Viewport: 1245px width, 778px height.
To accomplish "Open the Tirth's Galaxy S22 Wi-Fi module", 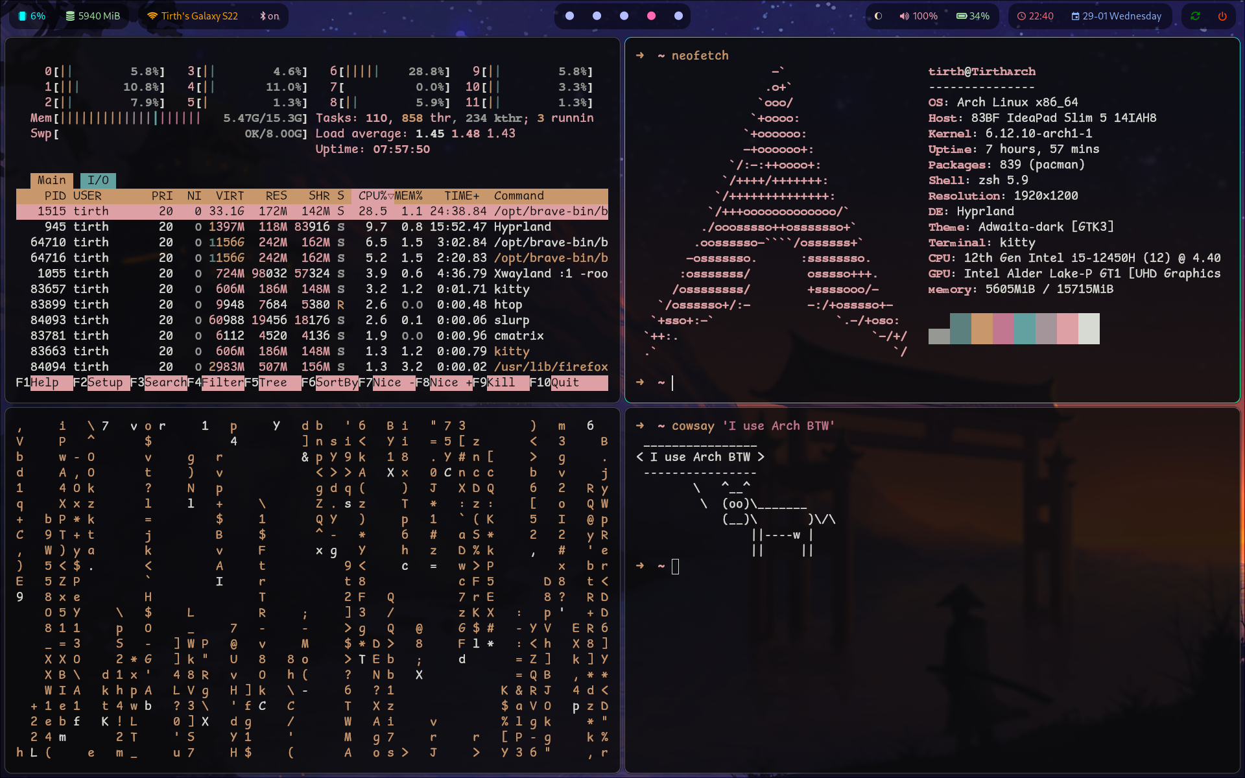I will pos(192,16).
